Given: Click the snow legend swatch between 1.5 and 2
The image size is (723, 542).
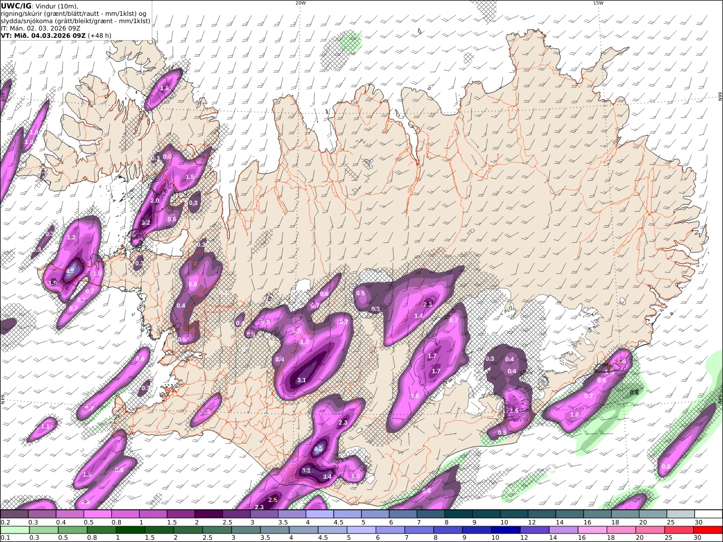Looking at the screenshot, I should (180, 514).
